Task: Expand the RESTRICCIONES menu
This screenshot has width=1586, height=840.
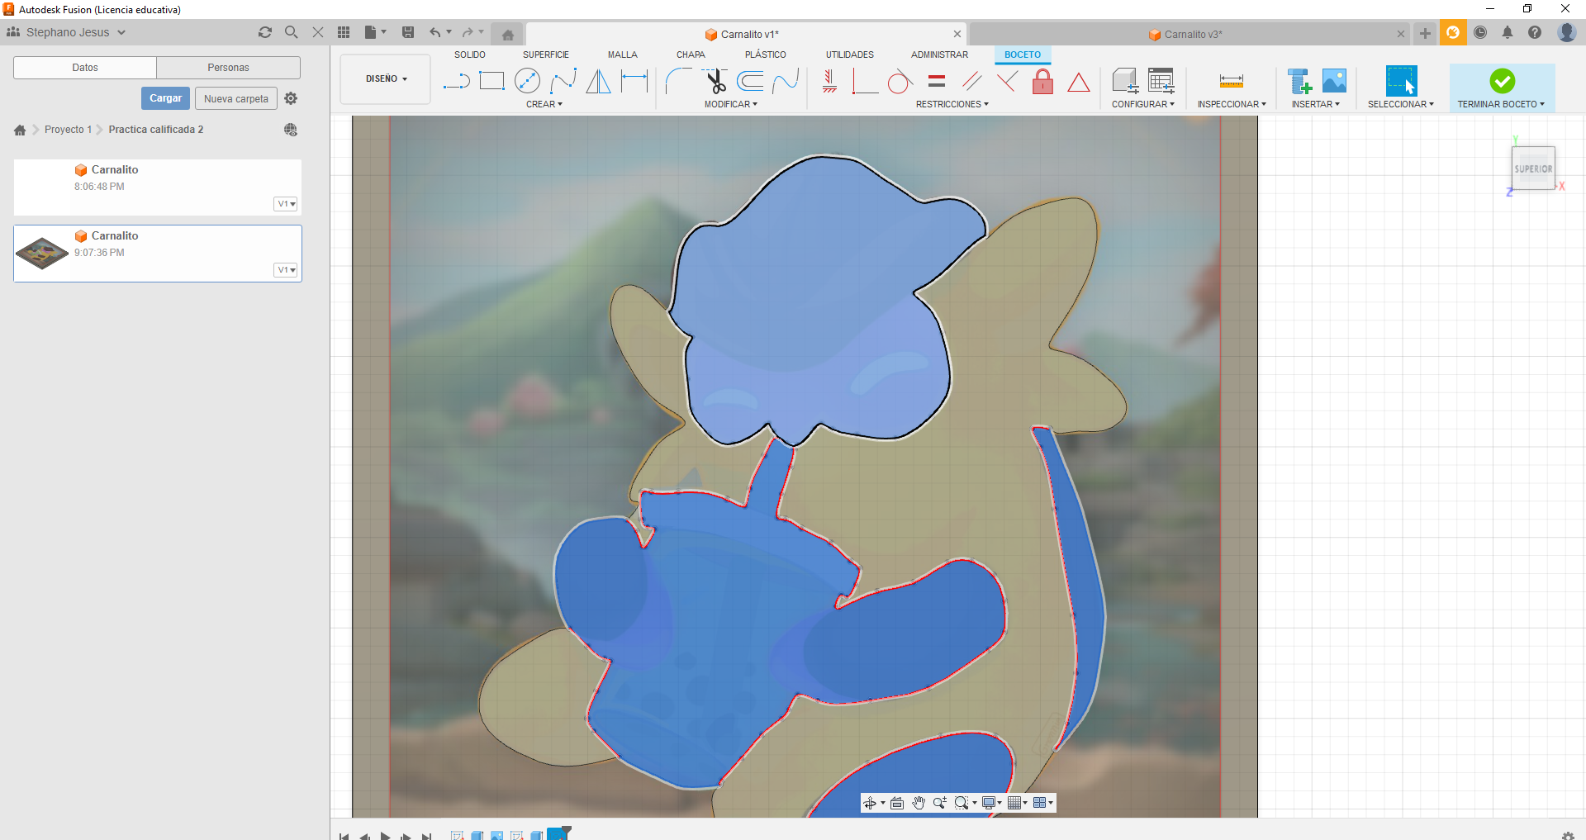Action: click(x=952, y=104)
